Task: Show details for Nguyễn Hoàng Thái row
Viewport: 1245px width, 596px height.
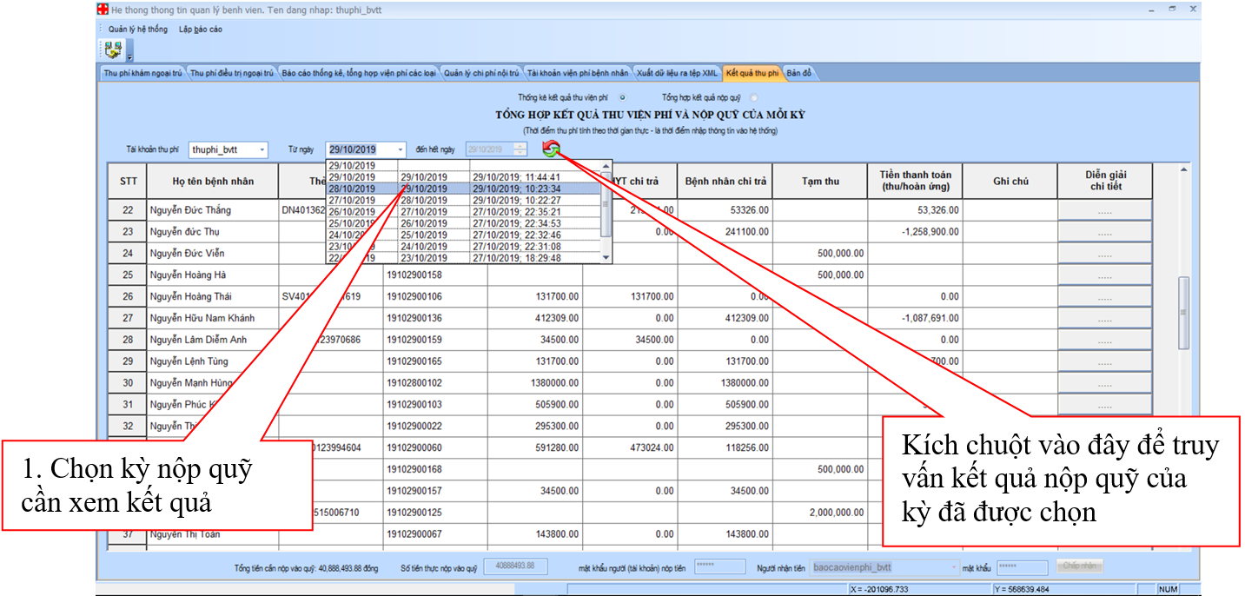Action: [1104, 297]
